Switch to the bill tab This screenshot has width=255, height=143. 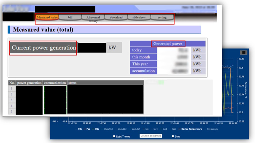click(x=70, y=17)
